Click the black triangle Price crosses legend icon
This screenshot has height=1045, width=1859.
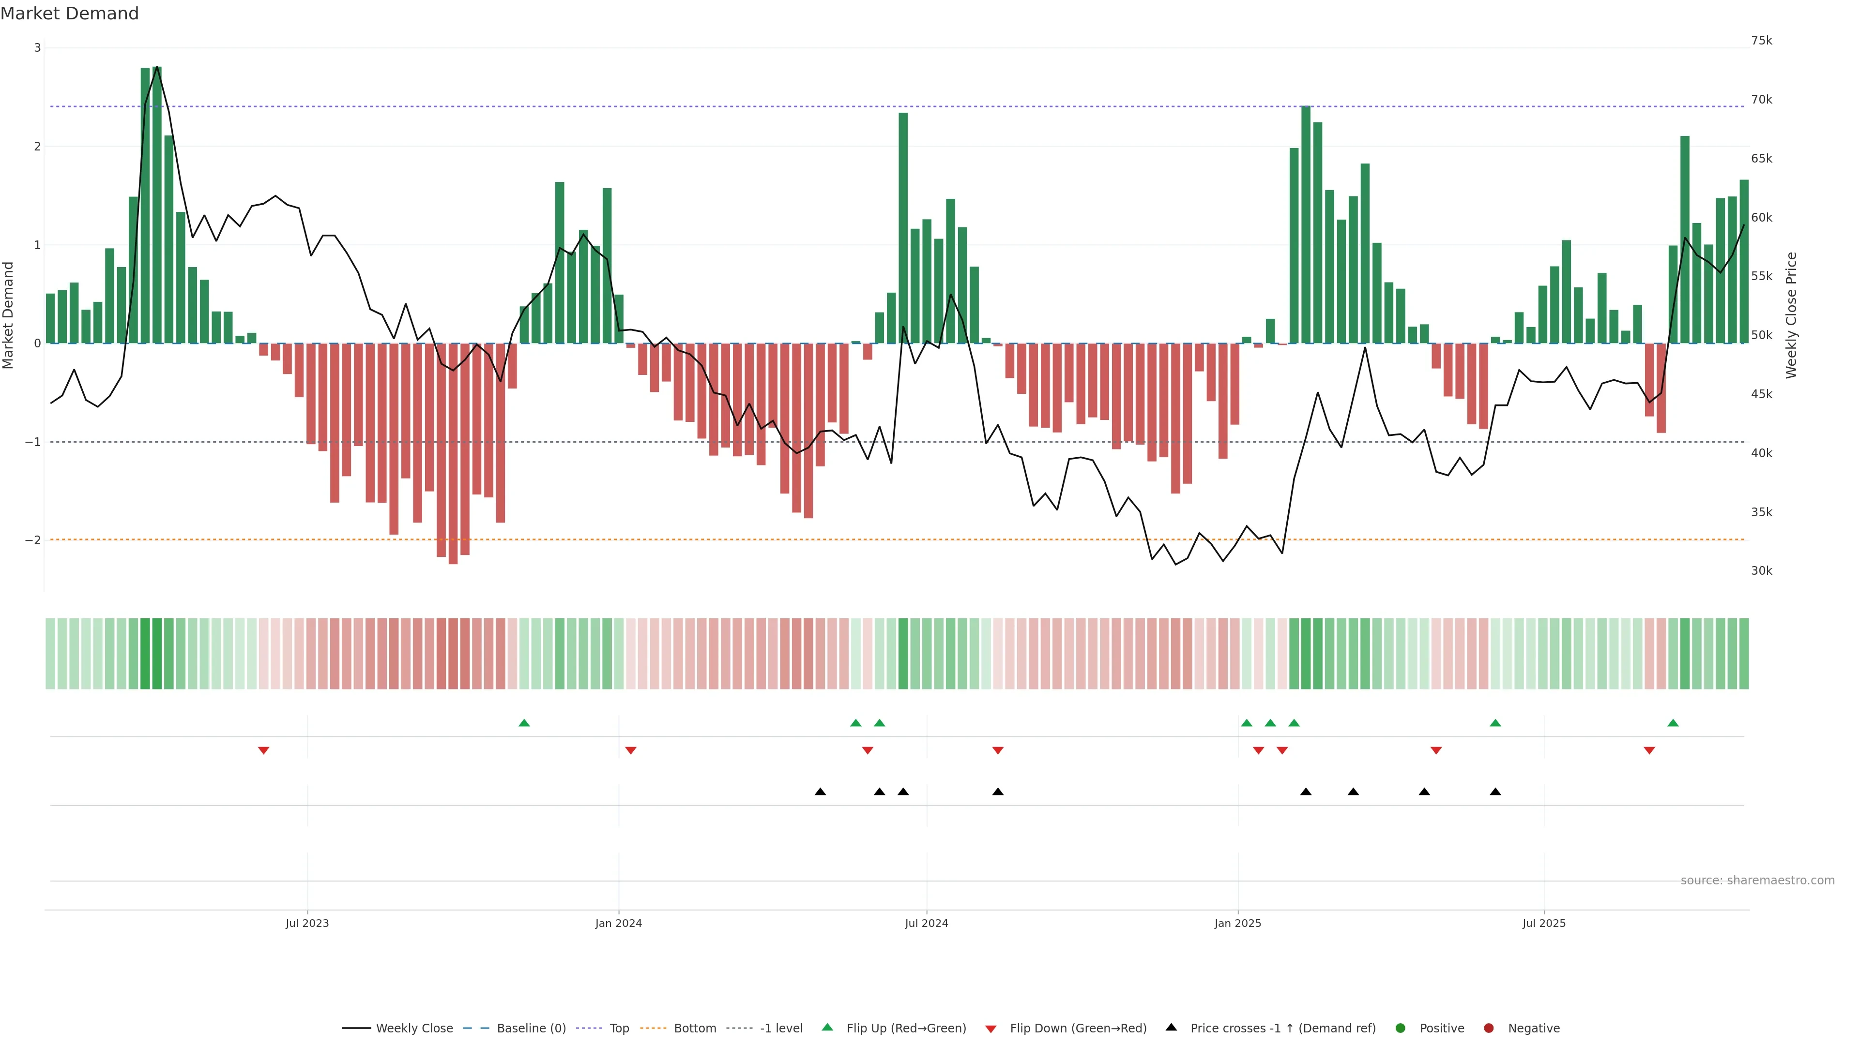coord(1171,1027)
